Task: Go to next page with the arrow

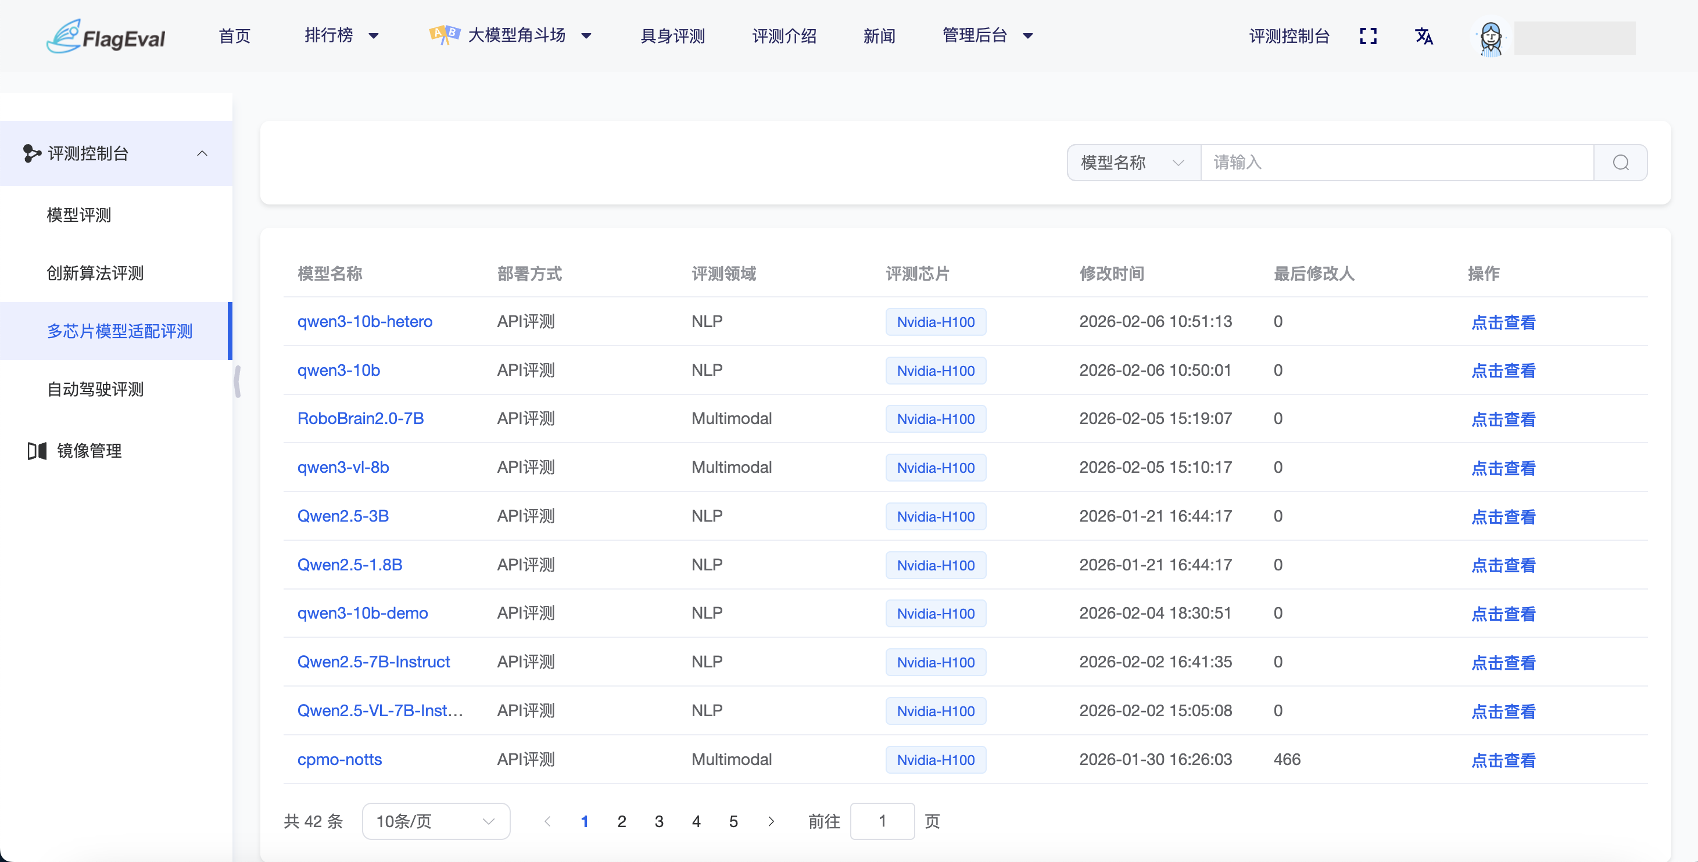Action: 771,821
